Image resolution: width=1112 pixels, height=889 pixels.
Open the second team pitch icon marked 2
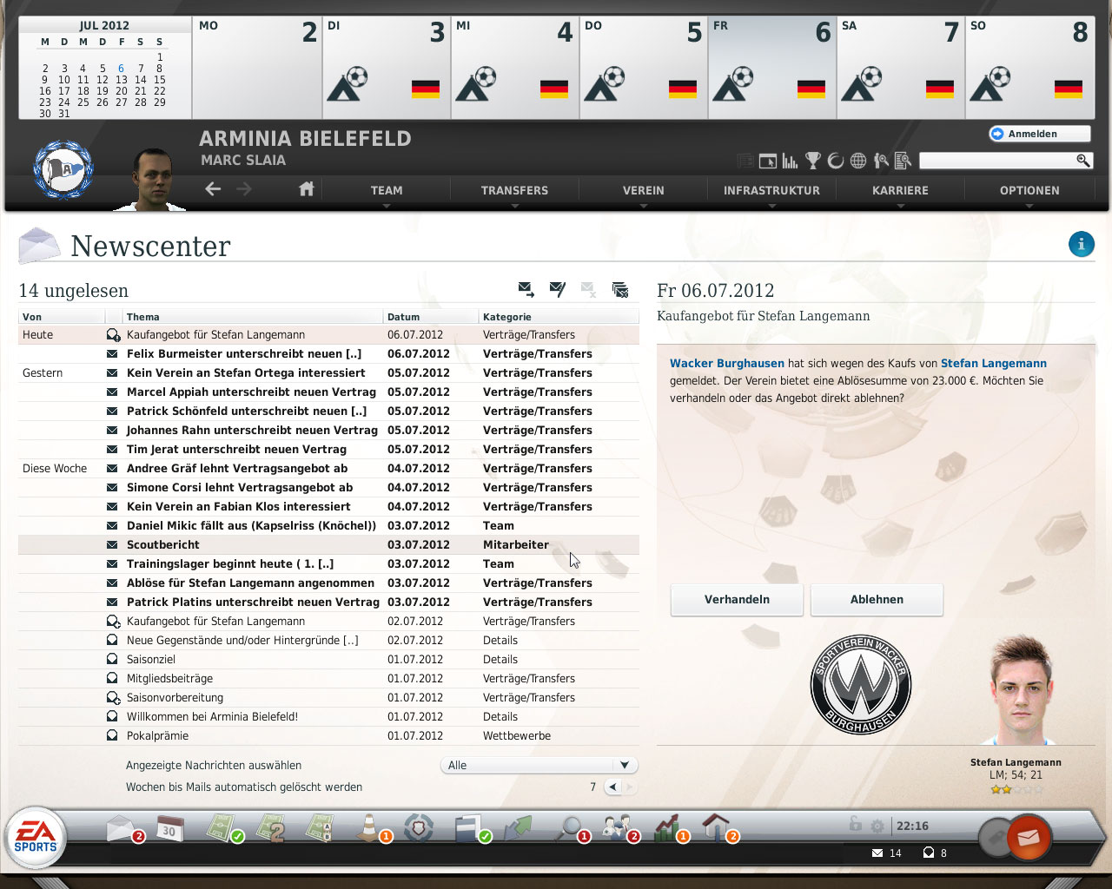271,827
